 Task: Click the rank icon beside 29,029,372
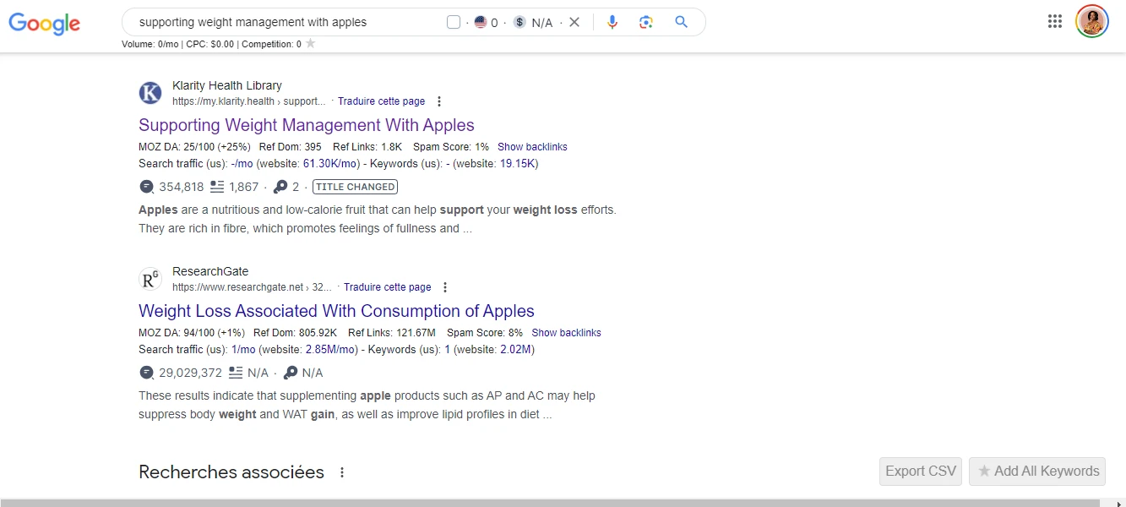(147, 373)
